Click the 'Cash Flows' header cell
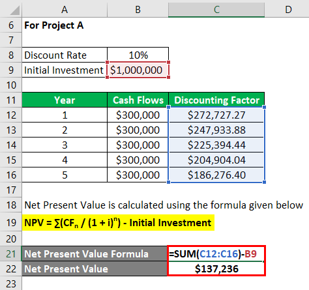This screenshot has height=290, width=309. click(x=138, y=100)
